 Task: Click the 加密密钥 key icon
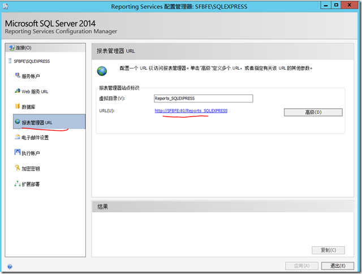click(18, 168)
